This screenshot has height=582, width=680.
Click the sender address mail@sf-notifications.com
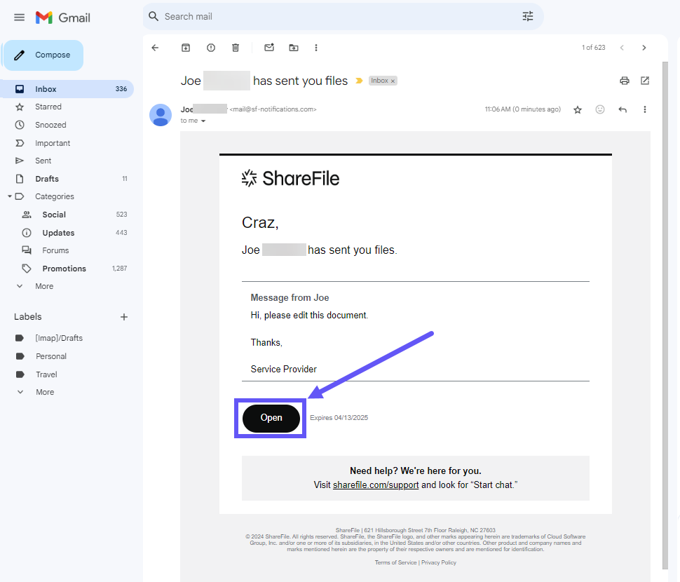273,109
